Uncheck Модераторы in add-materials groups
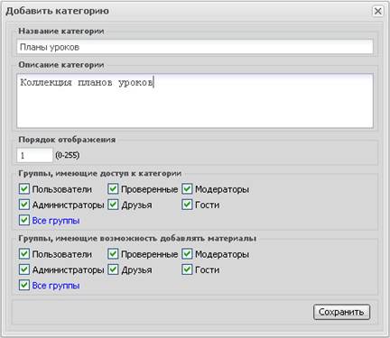This screenshot has height=338, width=390. (x=187, y=254)
